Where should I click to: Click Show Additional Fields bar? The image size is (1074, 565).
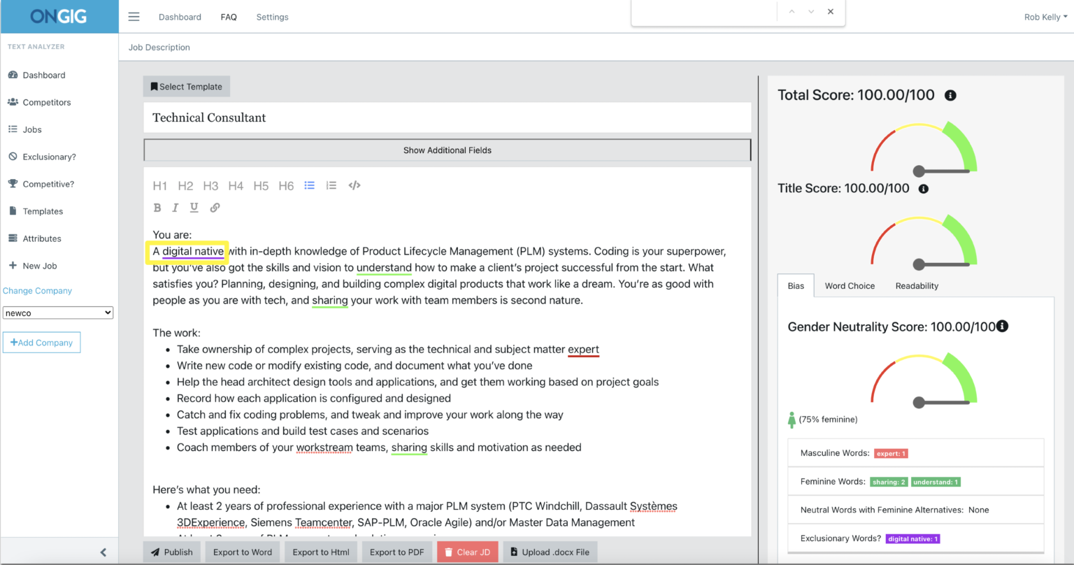tap(447, 150)
